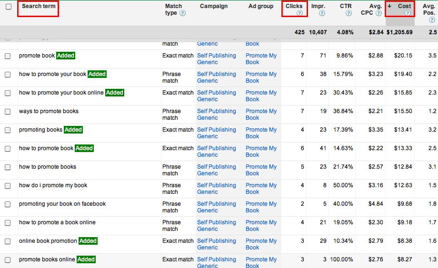Check 'promoting your book on facebook' checkbox
The image size is (438, 268).
[8, 204]
